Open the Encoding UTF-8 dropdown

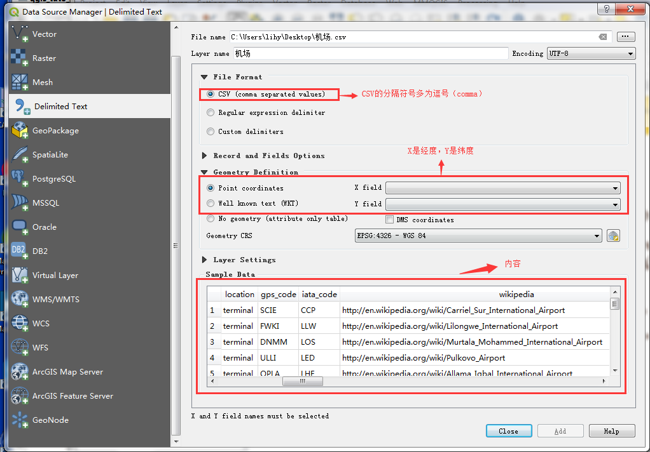pyautogui.click(x=591, y=54)
